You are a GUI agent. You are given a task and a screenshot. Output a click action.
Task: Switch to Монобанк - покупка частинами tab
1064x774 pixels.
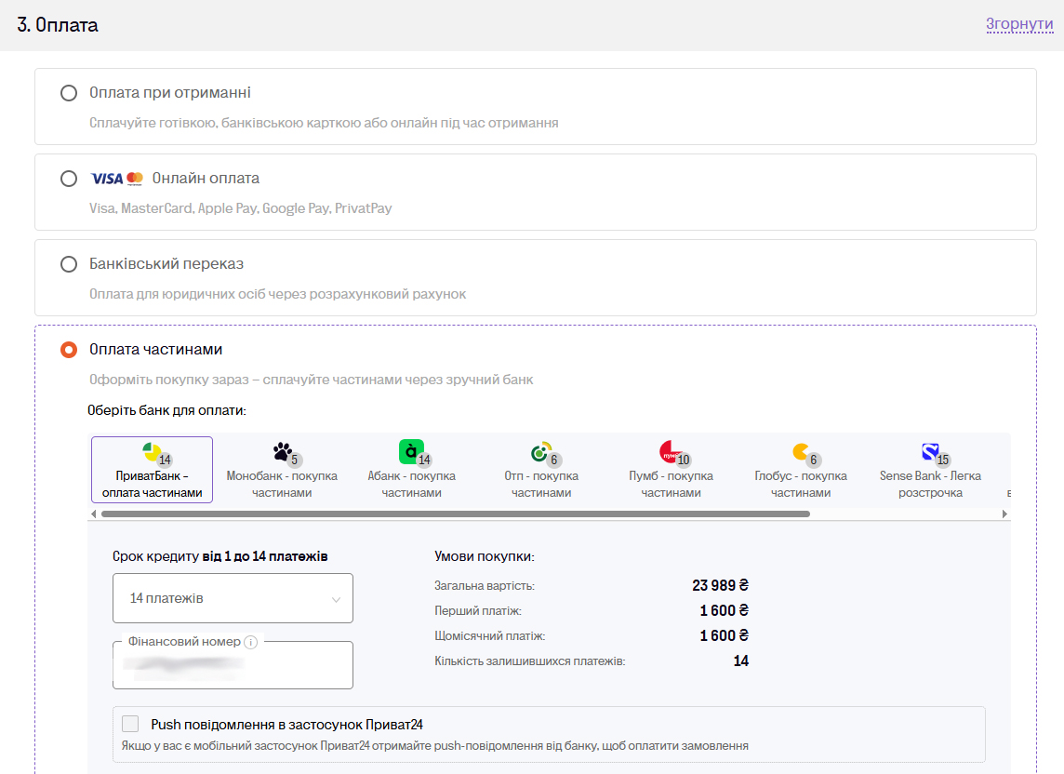coord(282,470)
